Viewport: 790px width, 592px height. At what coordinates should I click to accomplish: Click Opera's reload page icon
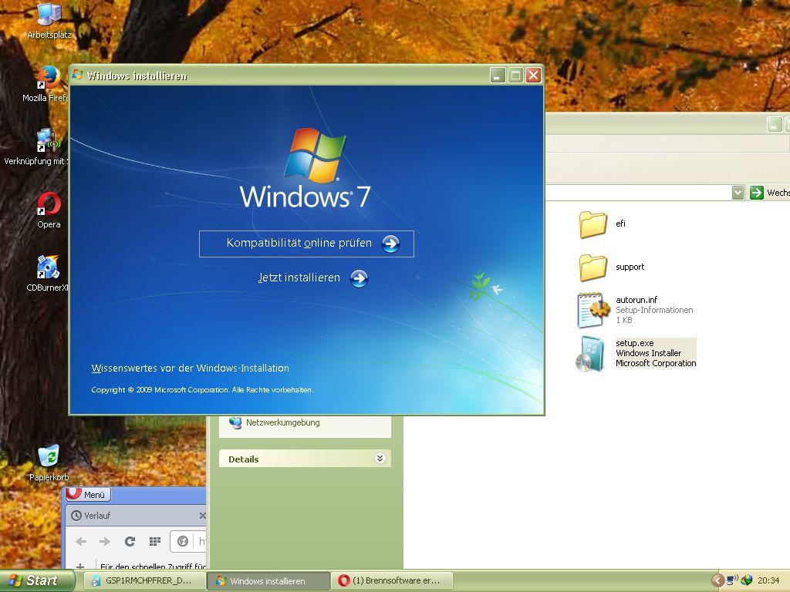coord(130,541)
